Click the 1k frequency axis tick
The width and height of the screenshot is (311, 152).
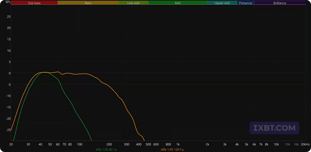click(178, 144)
